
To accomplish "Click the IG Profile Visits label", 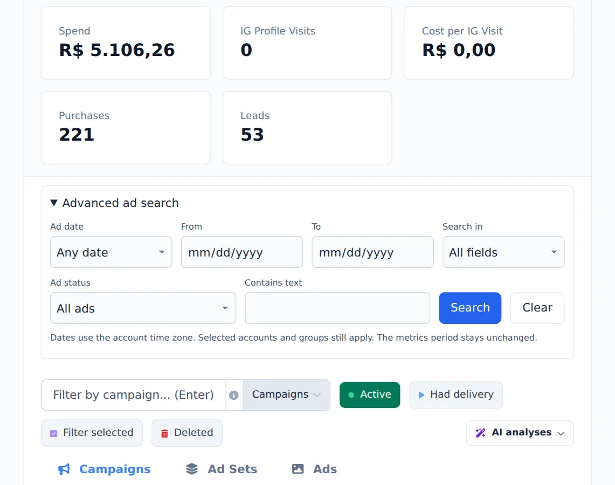I will [278, 31].
